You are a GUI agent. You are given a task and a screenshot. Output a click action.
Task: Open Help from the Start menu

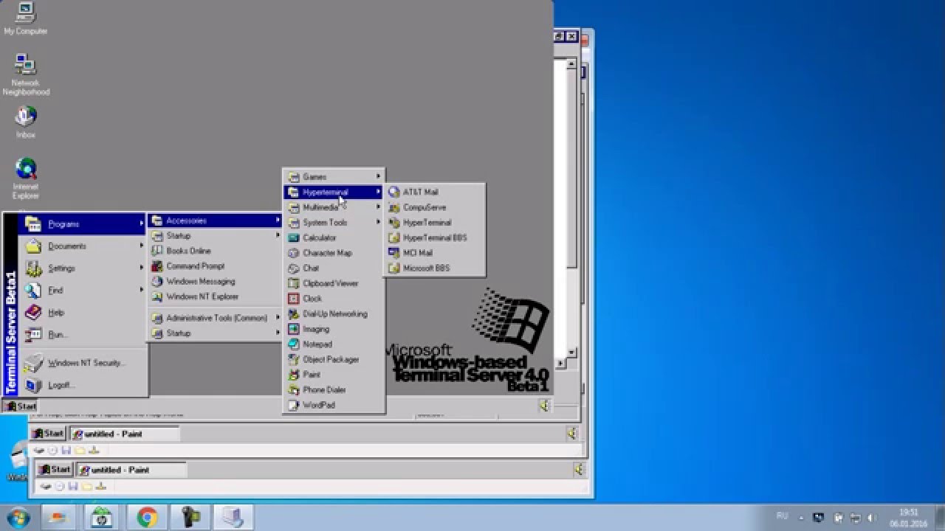[83, 313]
